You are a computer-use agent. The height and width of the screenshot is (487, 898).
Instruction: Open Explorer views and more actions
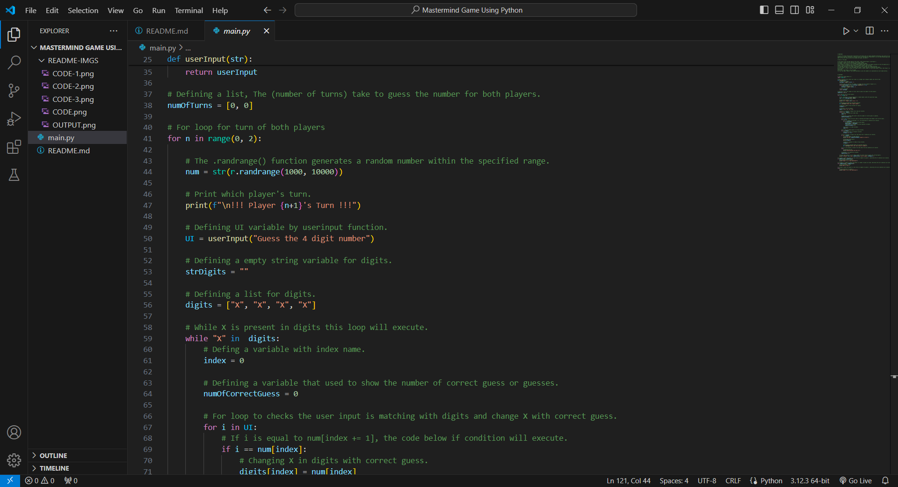coord(114,31)
